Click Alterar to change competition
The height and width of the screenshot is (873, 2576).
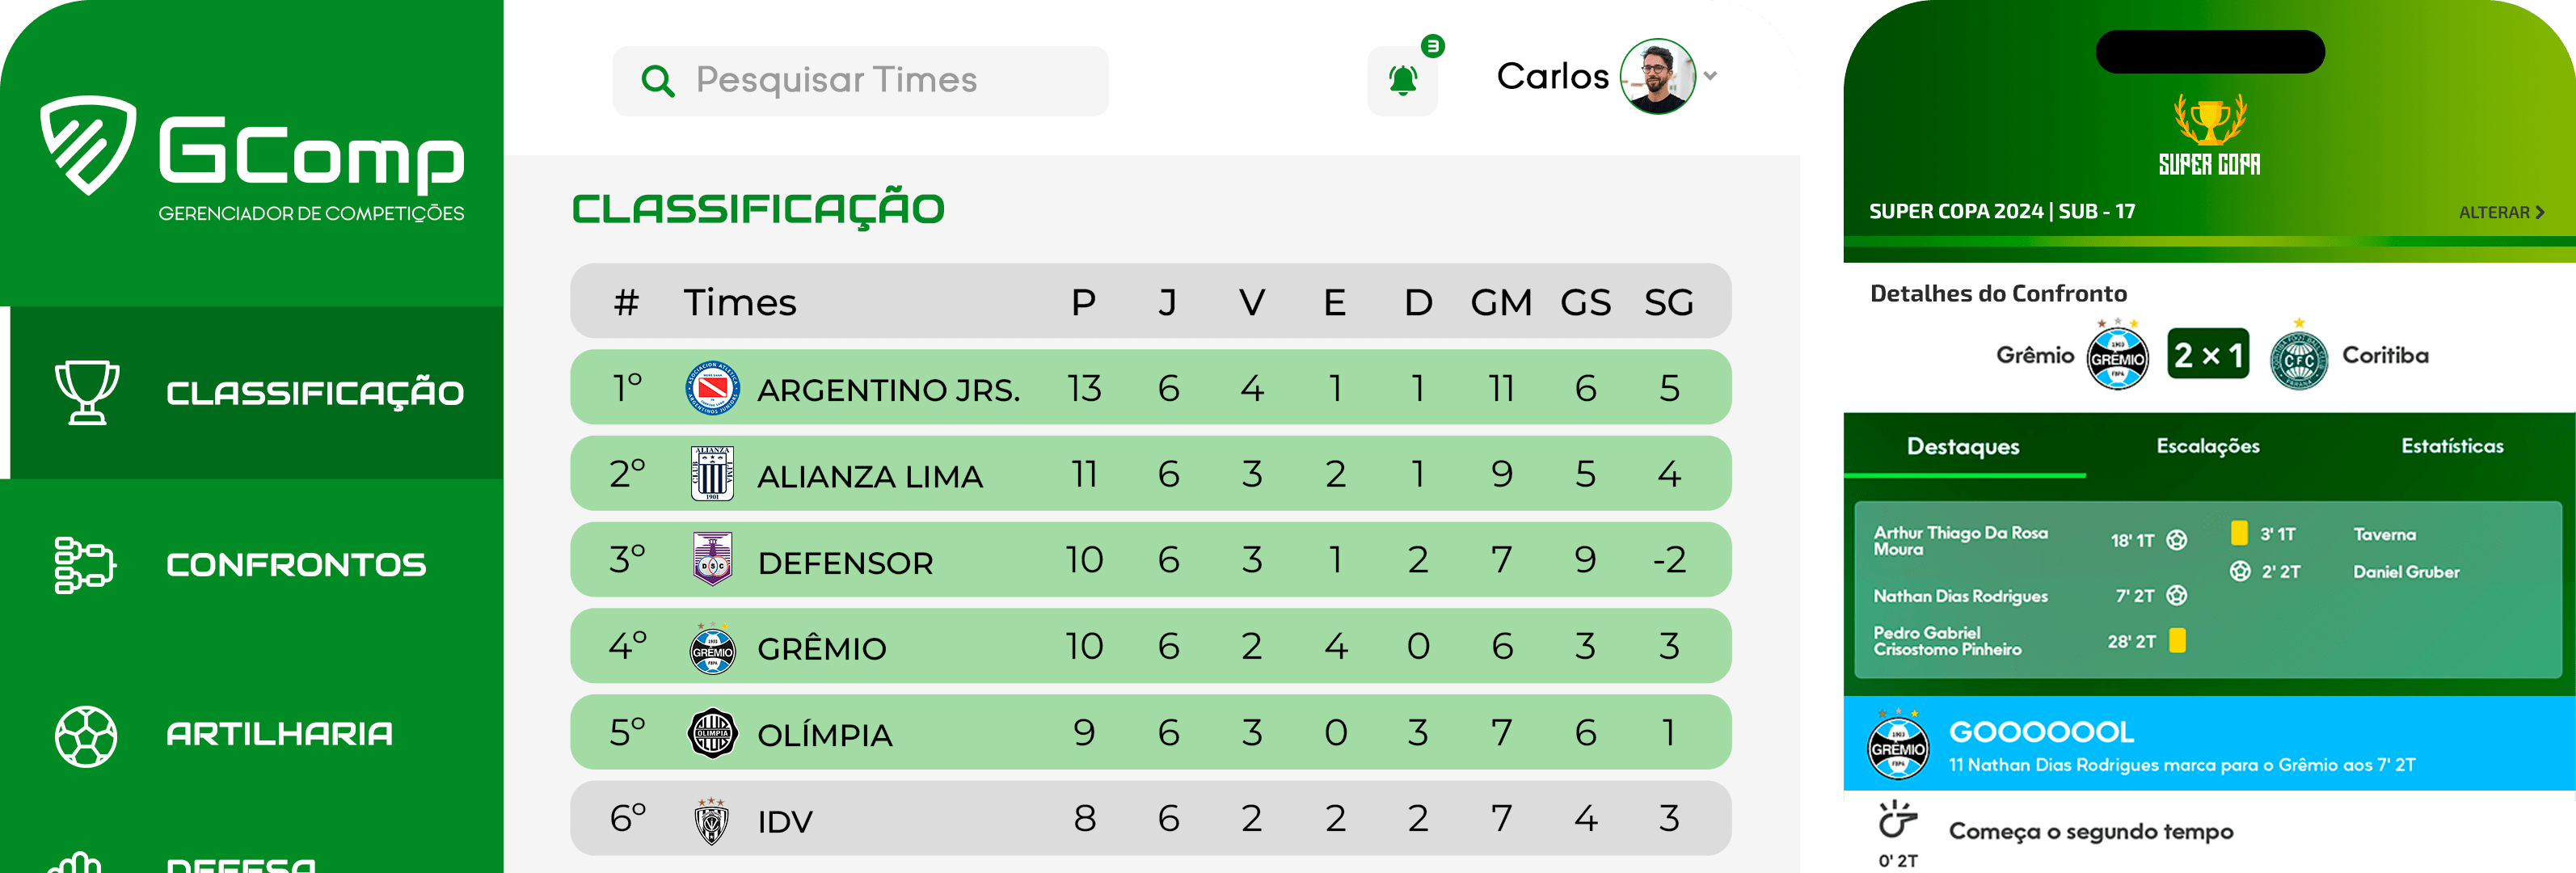2501,212
